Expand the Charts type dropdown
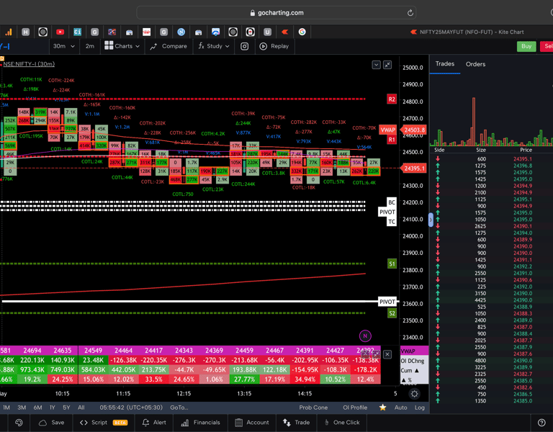The height and width of the screenshot is (432, 553). [122, 46]
